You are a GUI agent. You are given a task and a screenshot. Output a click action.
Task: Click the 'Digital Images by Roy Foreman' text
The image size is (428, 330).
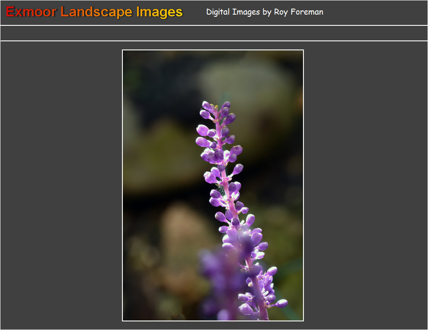tap(264, 12)
